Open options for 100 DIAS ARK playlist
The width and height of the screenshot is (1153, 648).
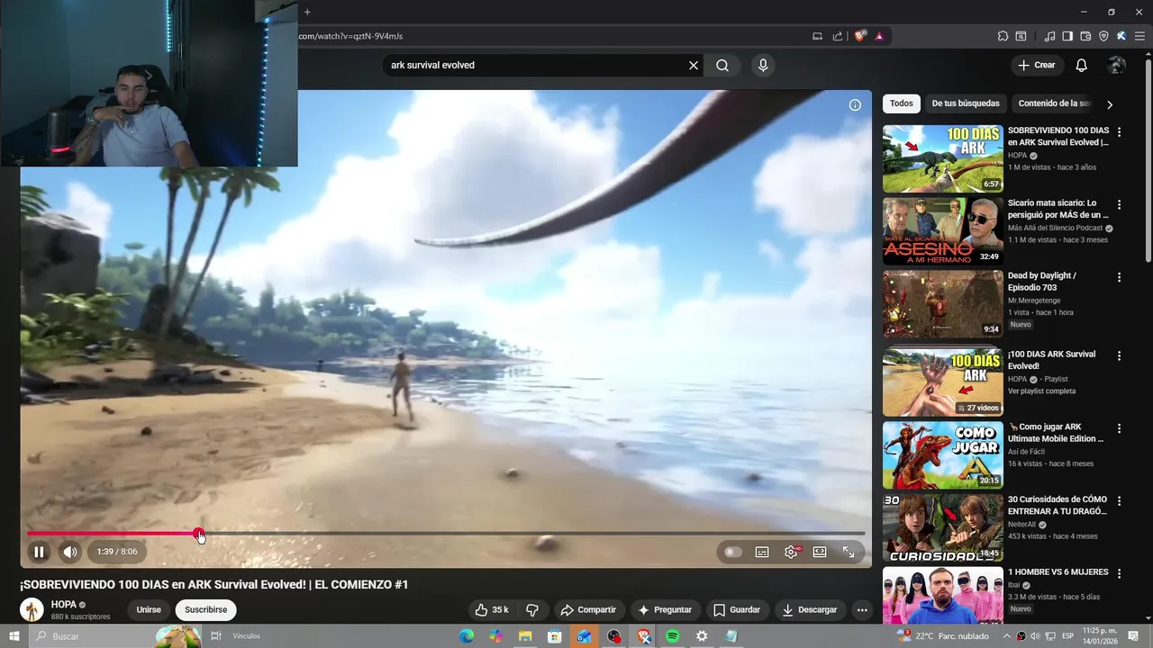pyautogui.click(x=1120, y=355)
